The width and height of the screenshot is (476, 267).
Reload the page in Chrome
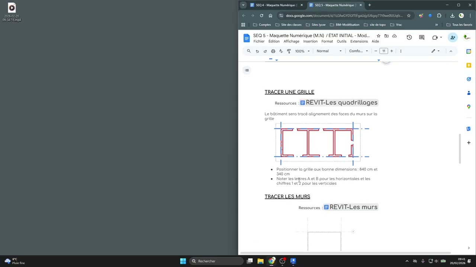[261, 16]
